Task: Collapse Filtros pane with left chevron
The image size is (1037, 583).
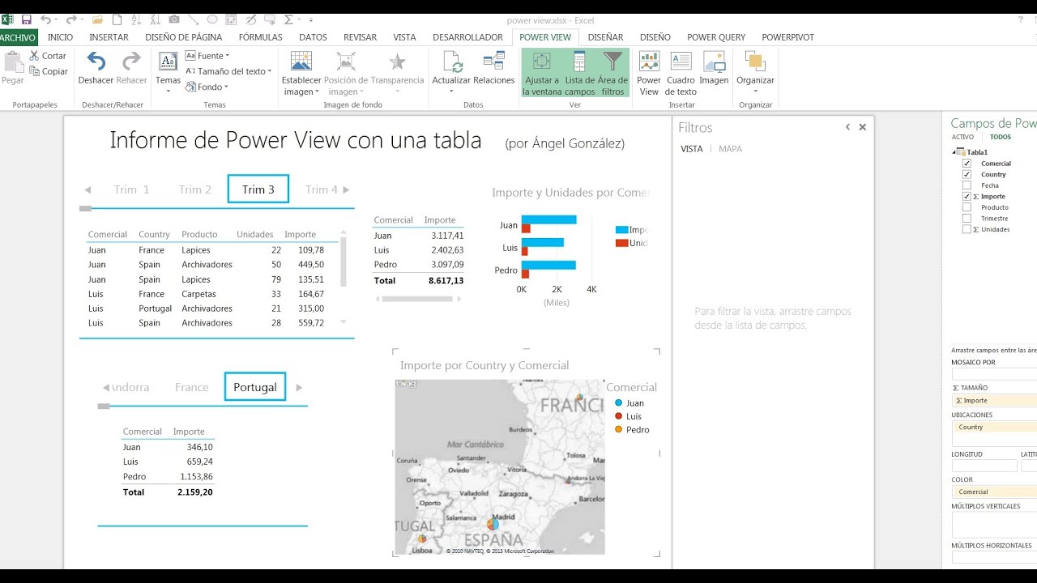Action: point(847,127)
